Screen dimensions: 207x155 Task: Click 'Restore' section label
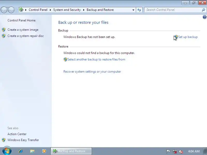tap(63, 47)
